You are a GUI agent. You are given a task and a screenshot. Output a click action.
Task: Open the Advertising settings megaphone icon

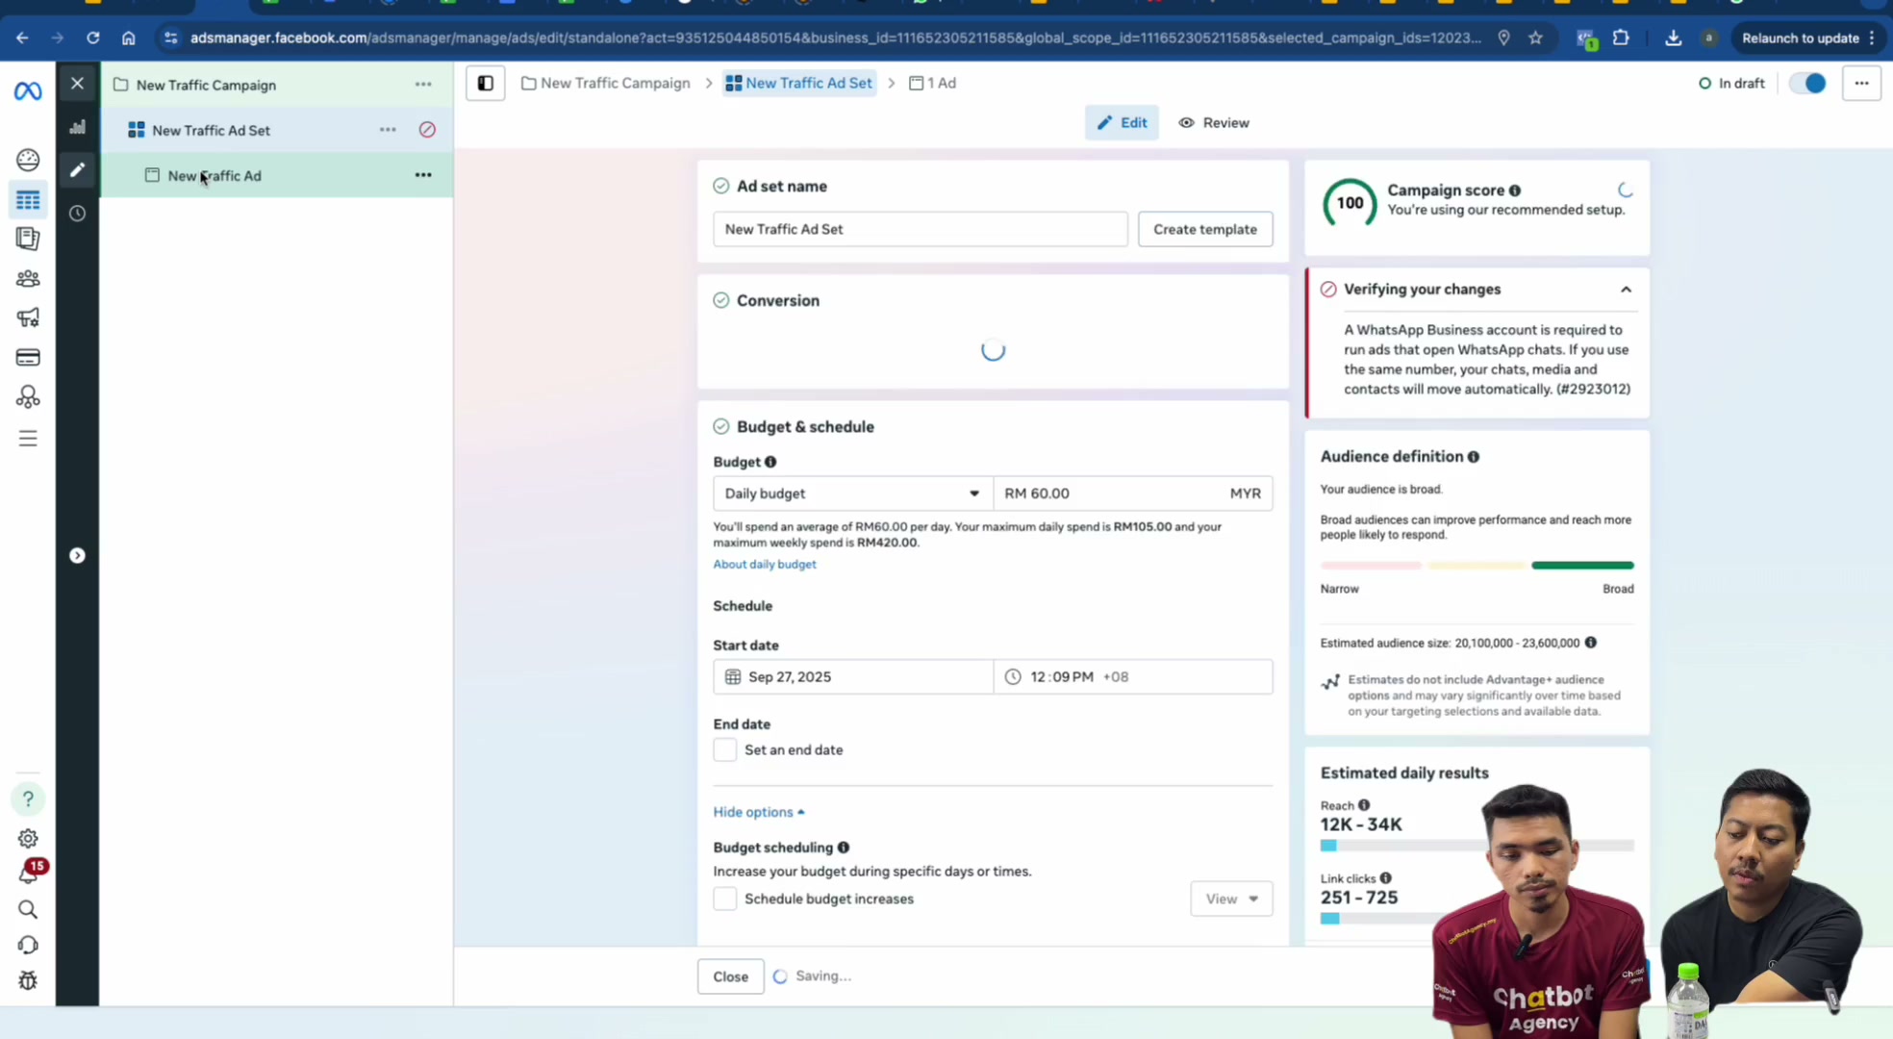tap(28, 317)
